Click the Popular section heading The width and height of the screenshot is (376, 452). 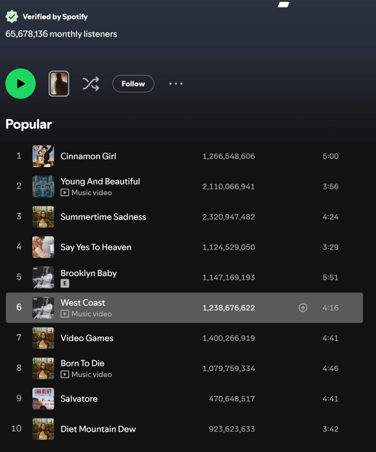point(28,125)
